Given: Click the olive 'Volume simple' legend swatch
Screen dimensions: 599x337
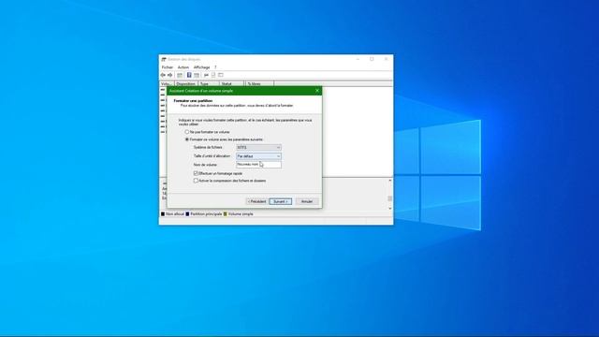Looking at the screenshot, I should point(226,214).
